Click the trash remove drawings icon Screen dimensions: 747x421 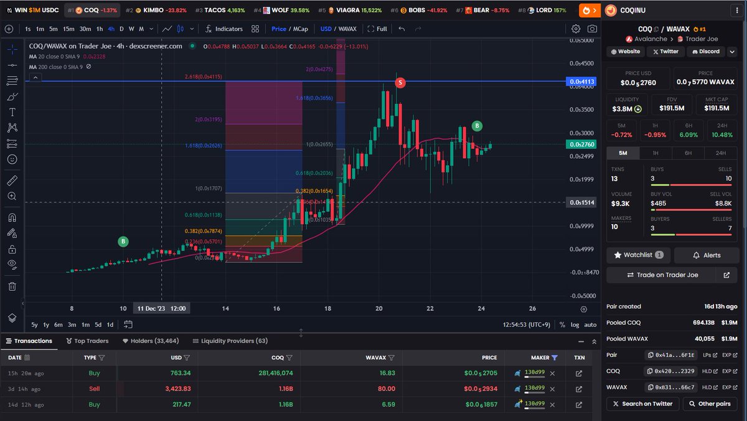click(x=12, y=286)
